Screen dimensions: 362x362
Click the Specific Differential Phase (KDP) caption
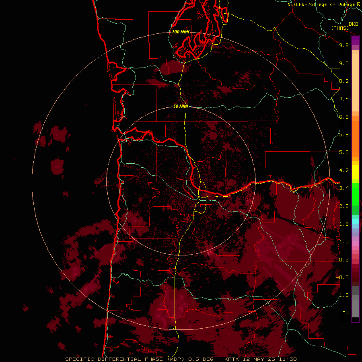(x=125, y=359)
